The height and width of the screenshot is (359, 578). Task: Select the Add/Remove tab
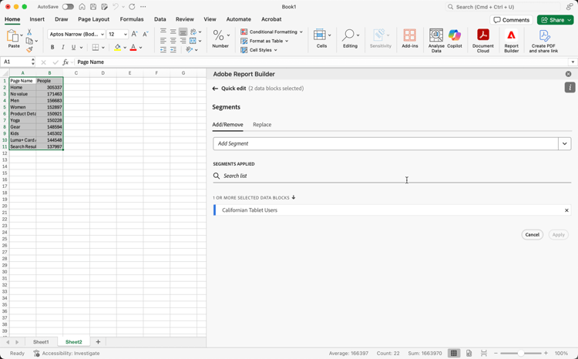coord(227,125)
